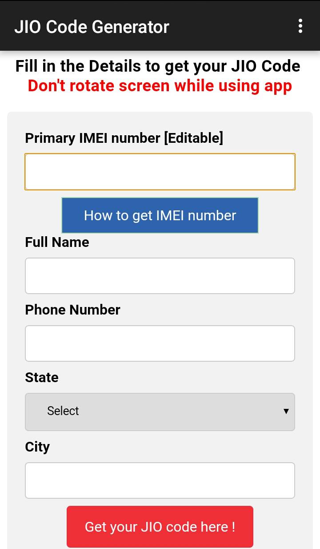Click the red Don't rotate screen warning
The width and height of the screenshot is (320, 549).
point(160,85)
